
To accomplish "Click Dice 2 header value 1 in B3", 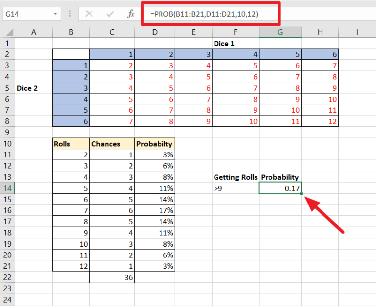I will pyautogui.click(x=71, y=65).
